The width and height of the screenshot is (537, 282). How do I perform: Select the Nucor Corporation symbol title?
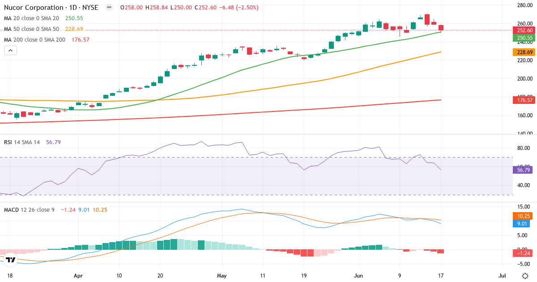click(x=51, y=8)
